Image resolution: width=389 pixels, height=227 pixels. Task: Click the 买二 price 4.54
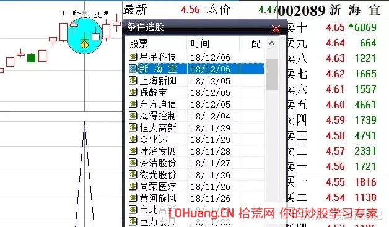click(x=335, y=197)
